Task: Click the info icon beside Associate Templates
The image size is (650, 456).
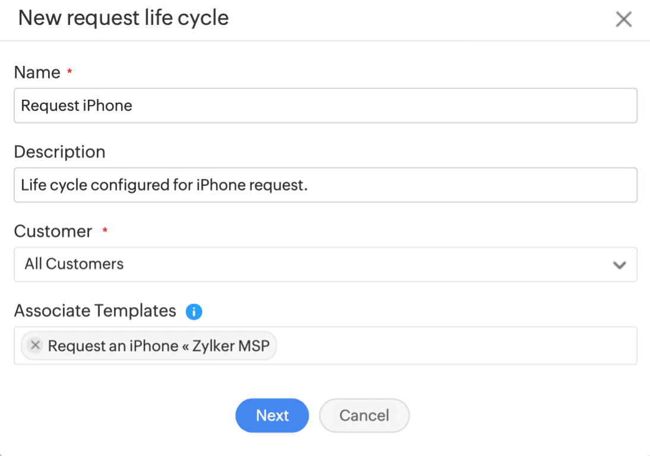Action: (194, 312)
